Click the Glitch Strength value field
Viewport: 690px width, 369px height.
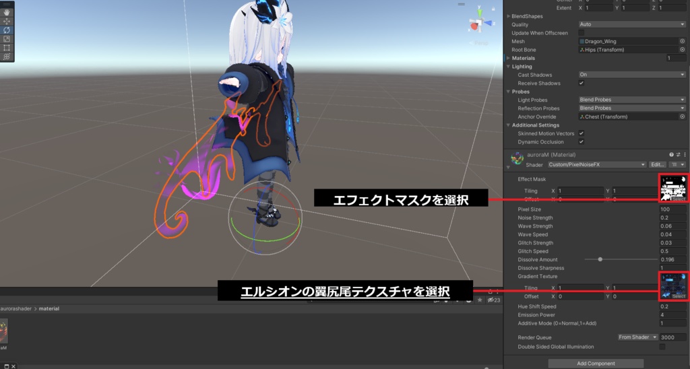(x=672, y=243)
